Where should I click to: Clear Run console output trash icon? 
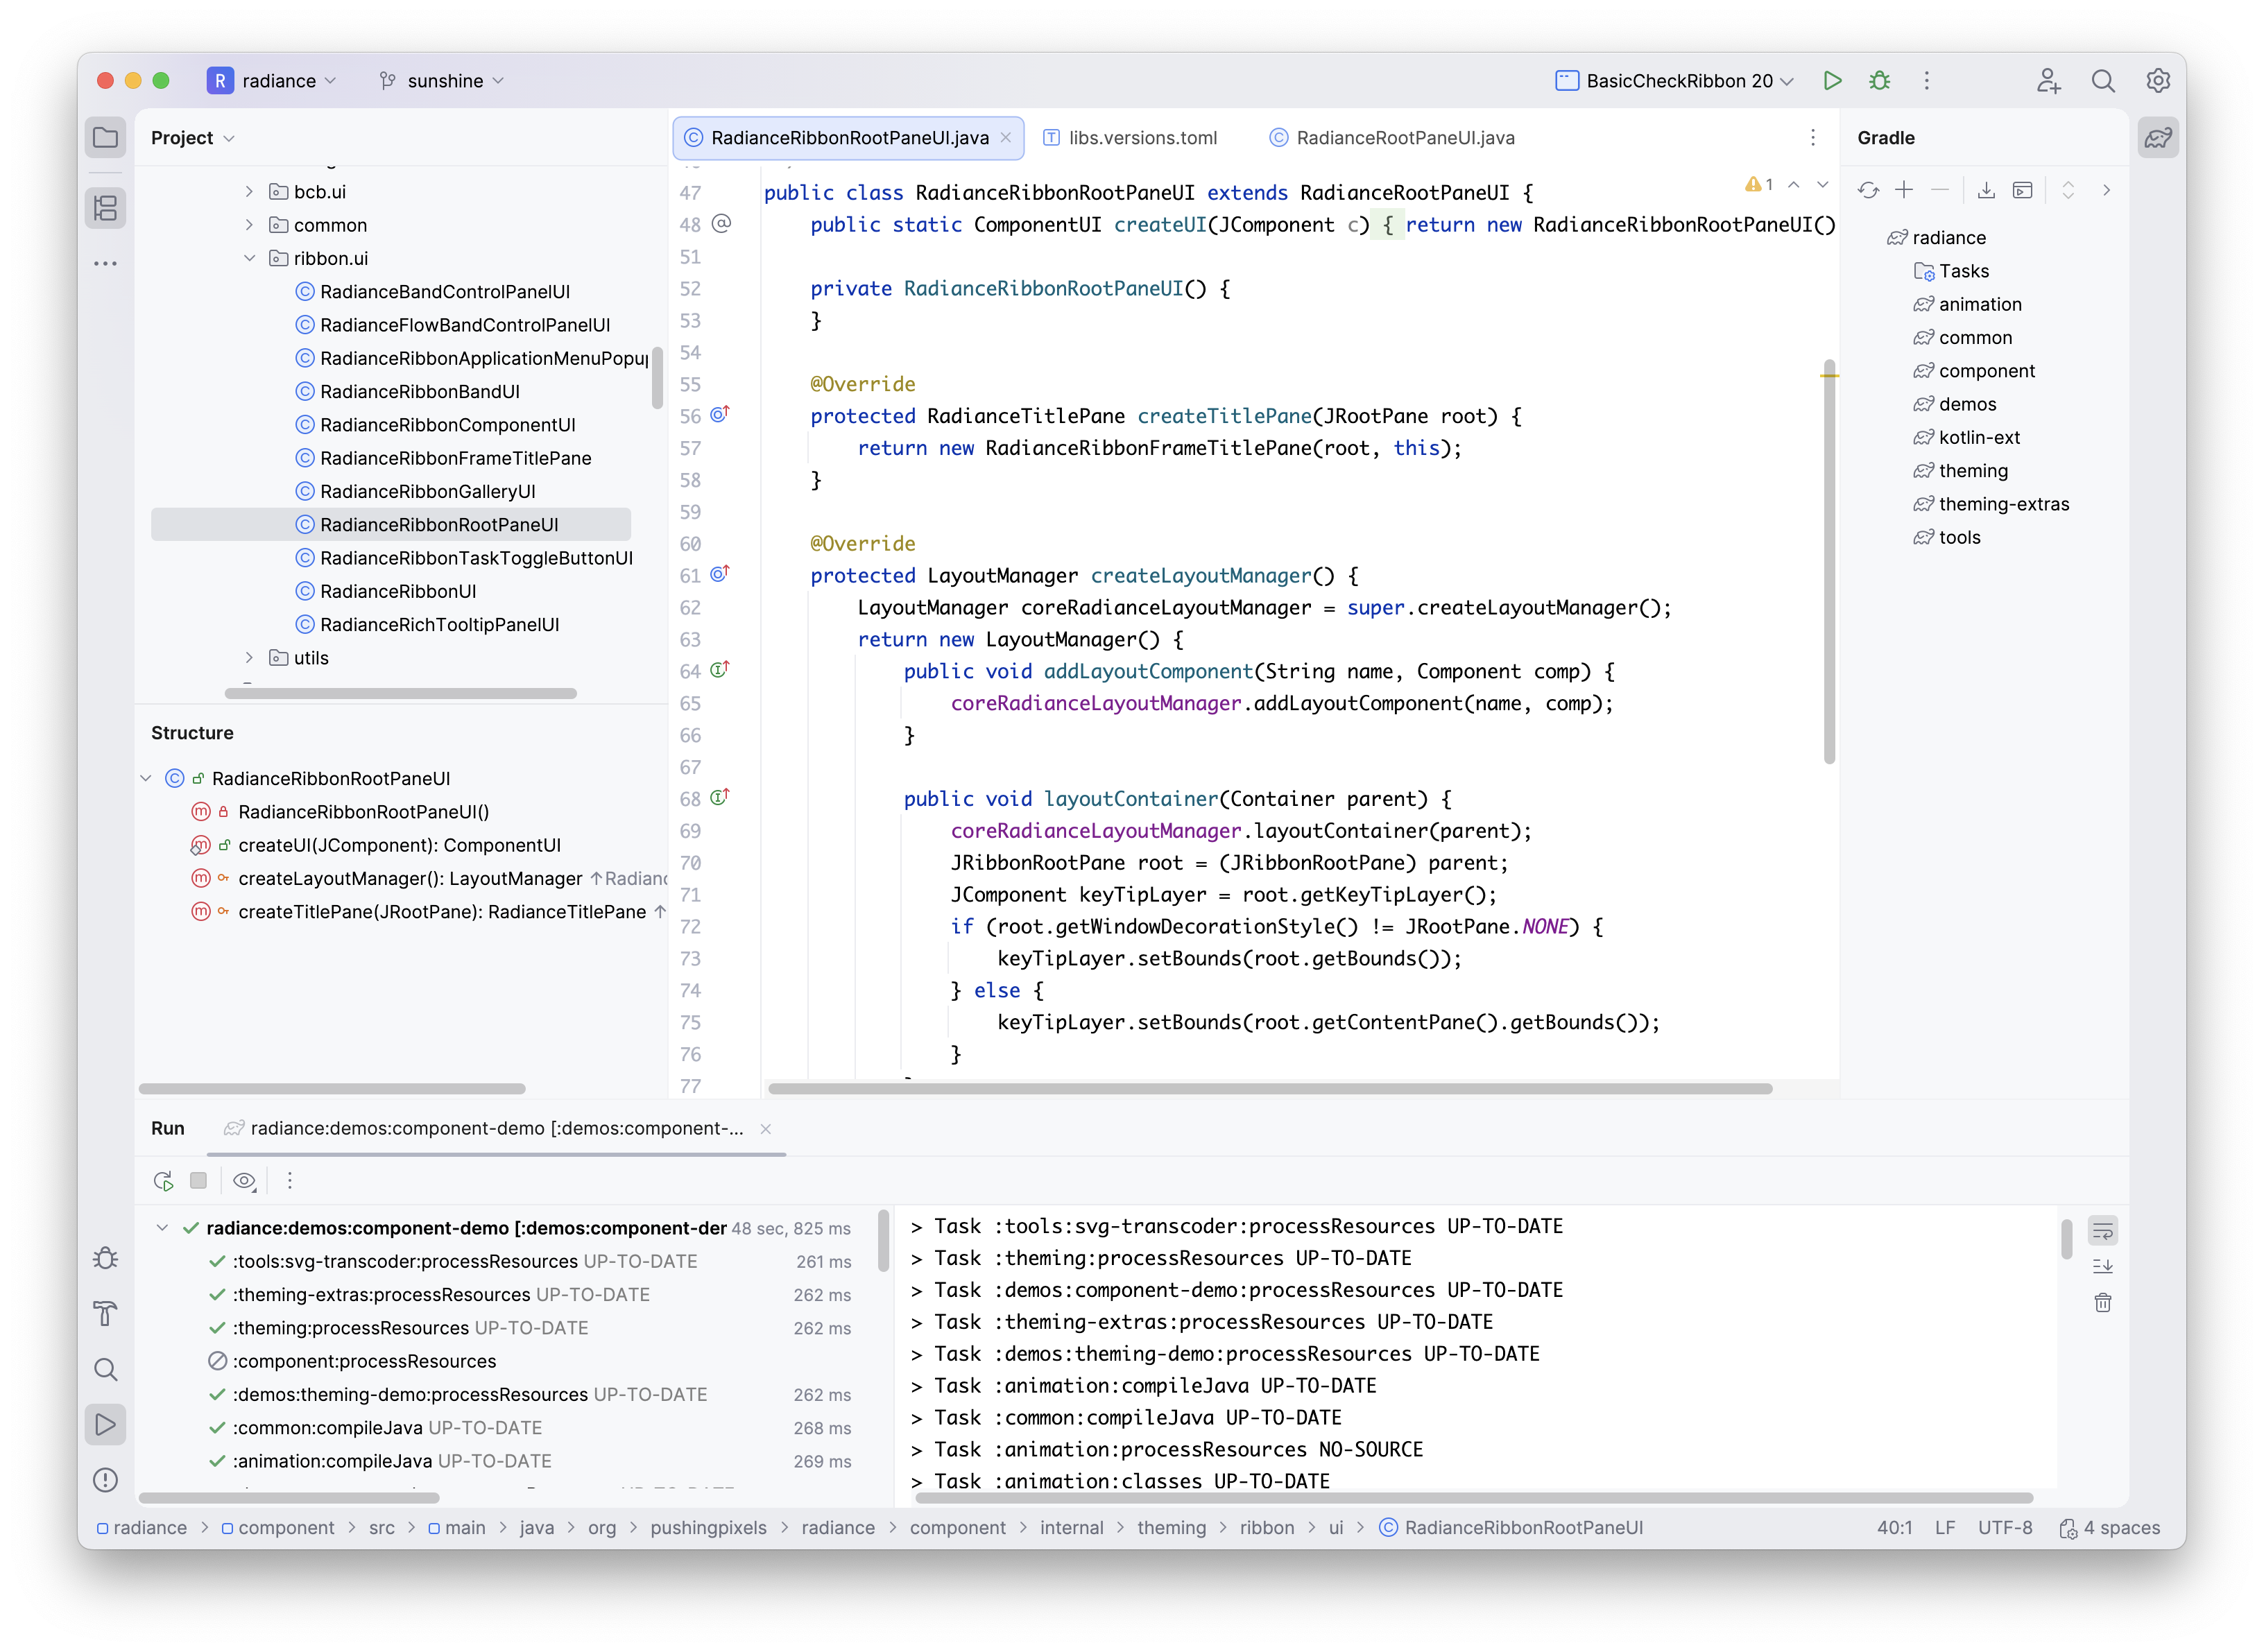click(x=2102, y=1303)
